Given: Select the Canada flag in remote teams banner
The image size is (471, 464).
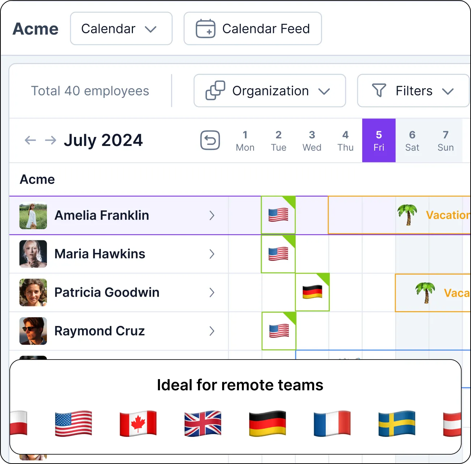Looking at the screenshot, I should pos(138,423).
